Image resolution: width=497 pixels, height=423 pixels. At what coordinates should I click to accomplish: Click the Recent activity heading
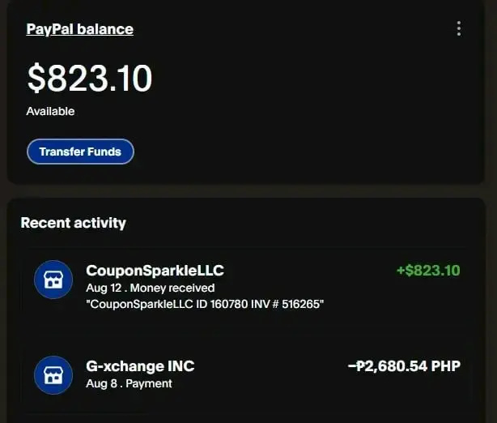pyautogui.click(x=73, y=223)
